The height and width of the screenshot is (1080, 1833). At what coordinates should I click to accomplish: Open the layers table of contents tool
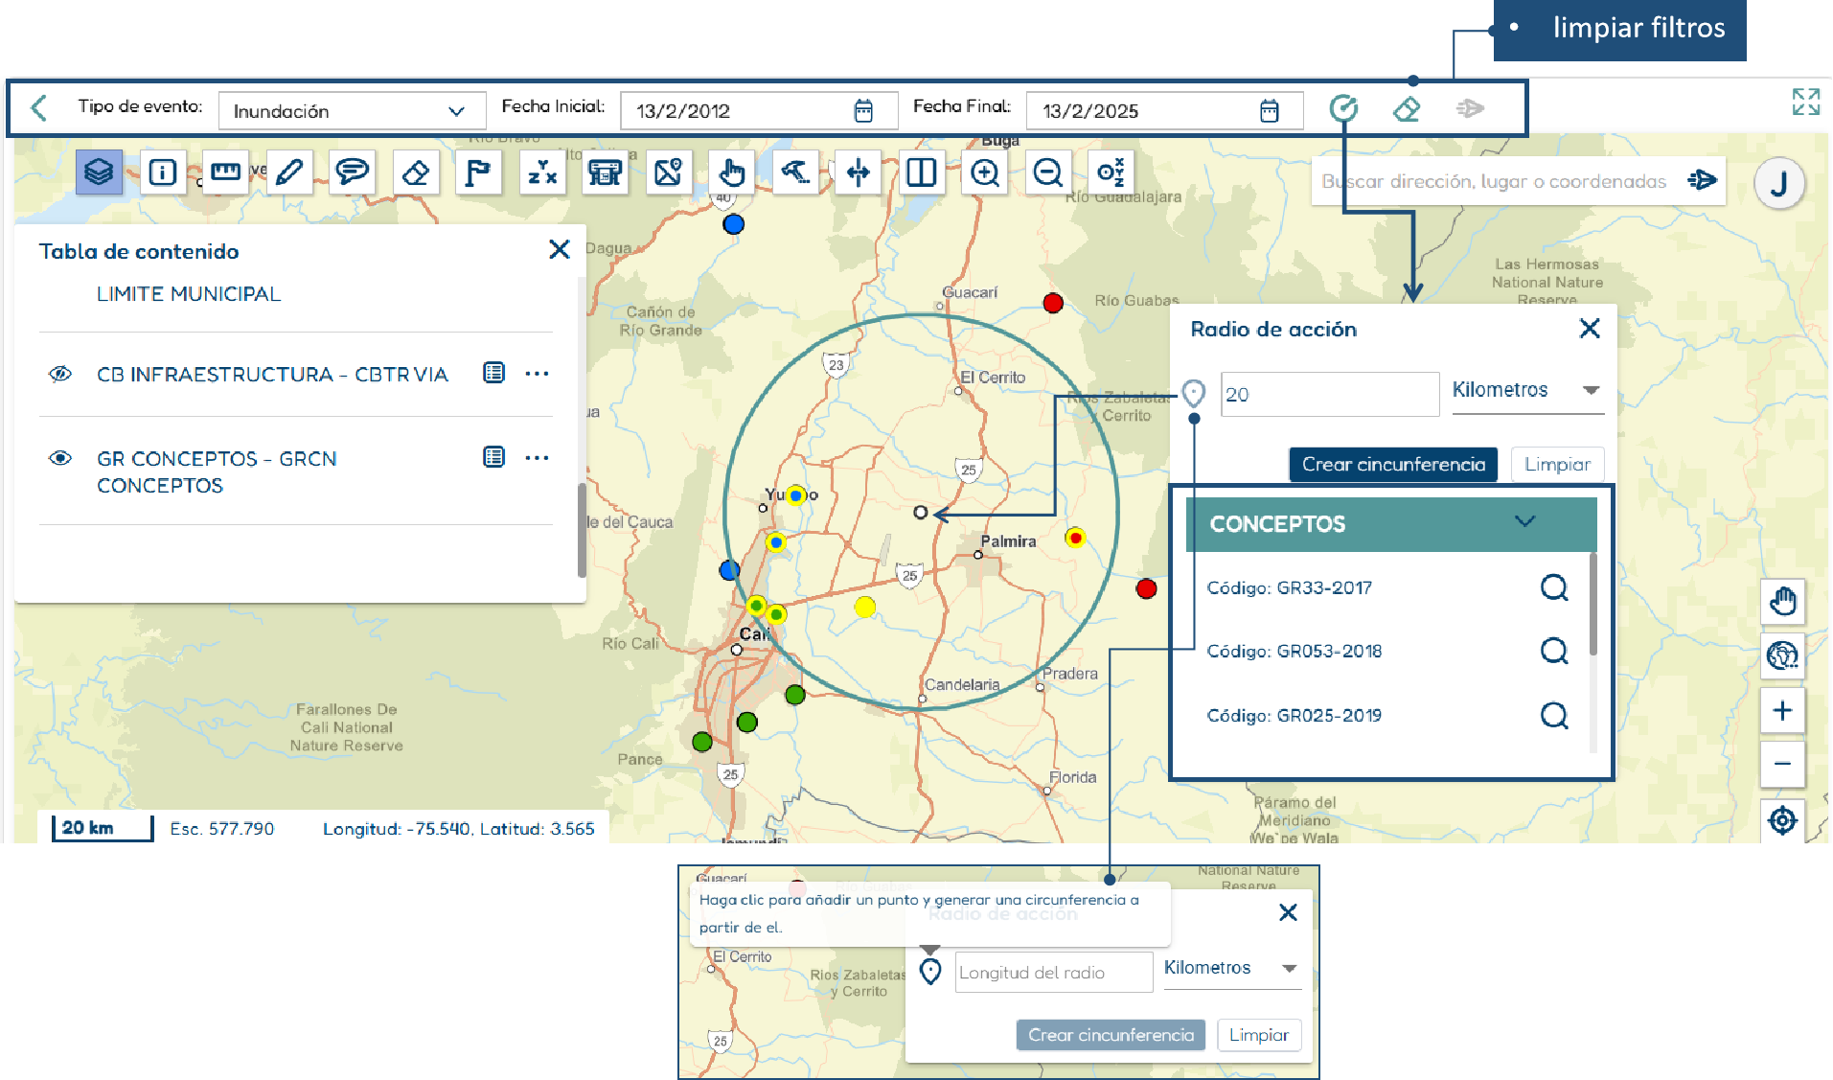(x=99, y=172)
